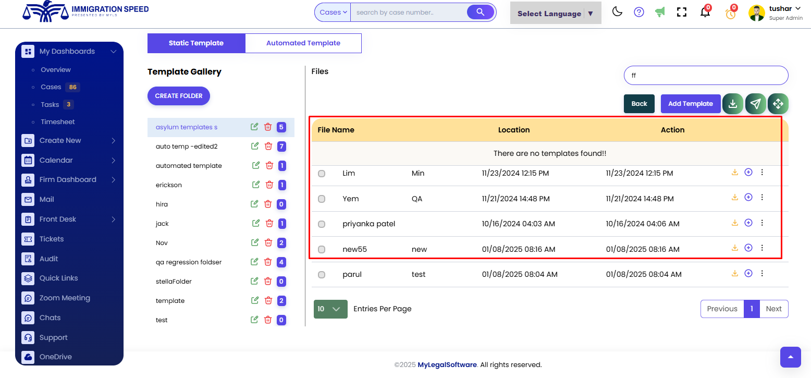Screen dimensions: 811x378
Task: Delete the hira folder
Action: (268, 204)
